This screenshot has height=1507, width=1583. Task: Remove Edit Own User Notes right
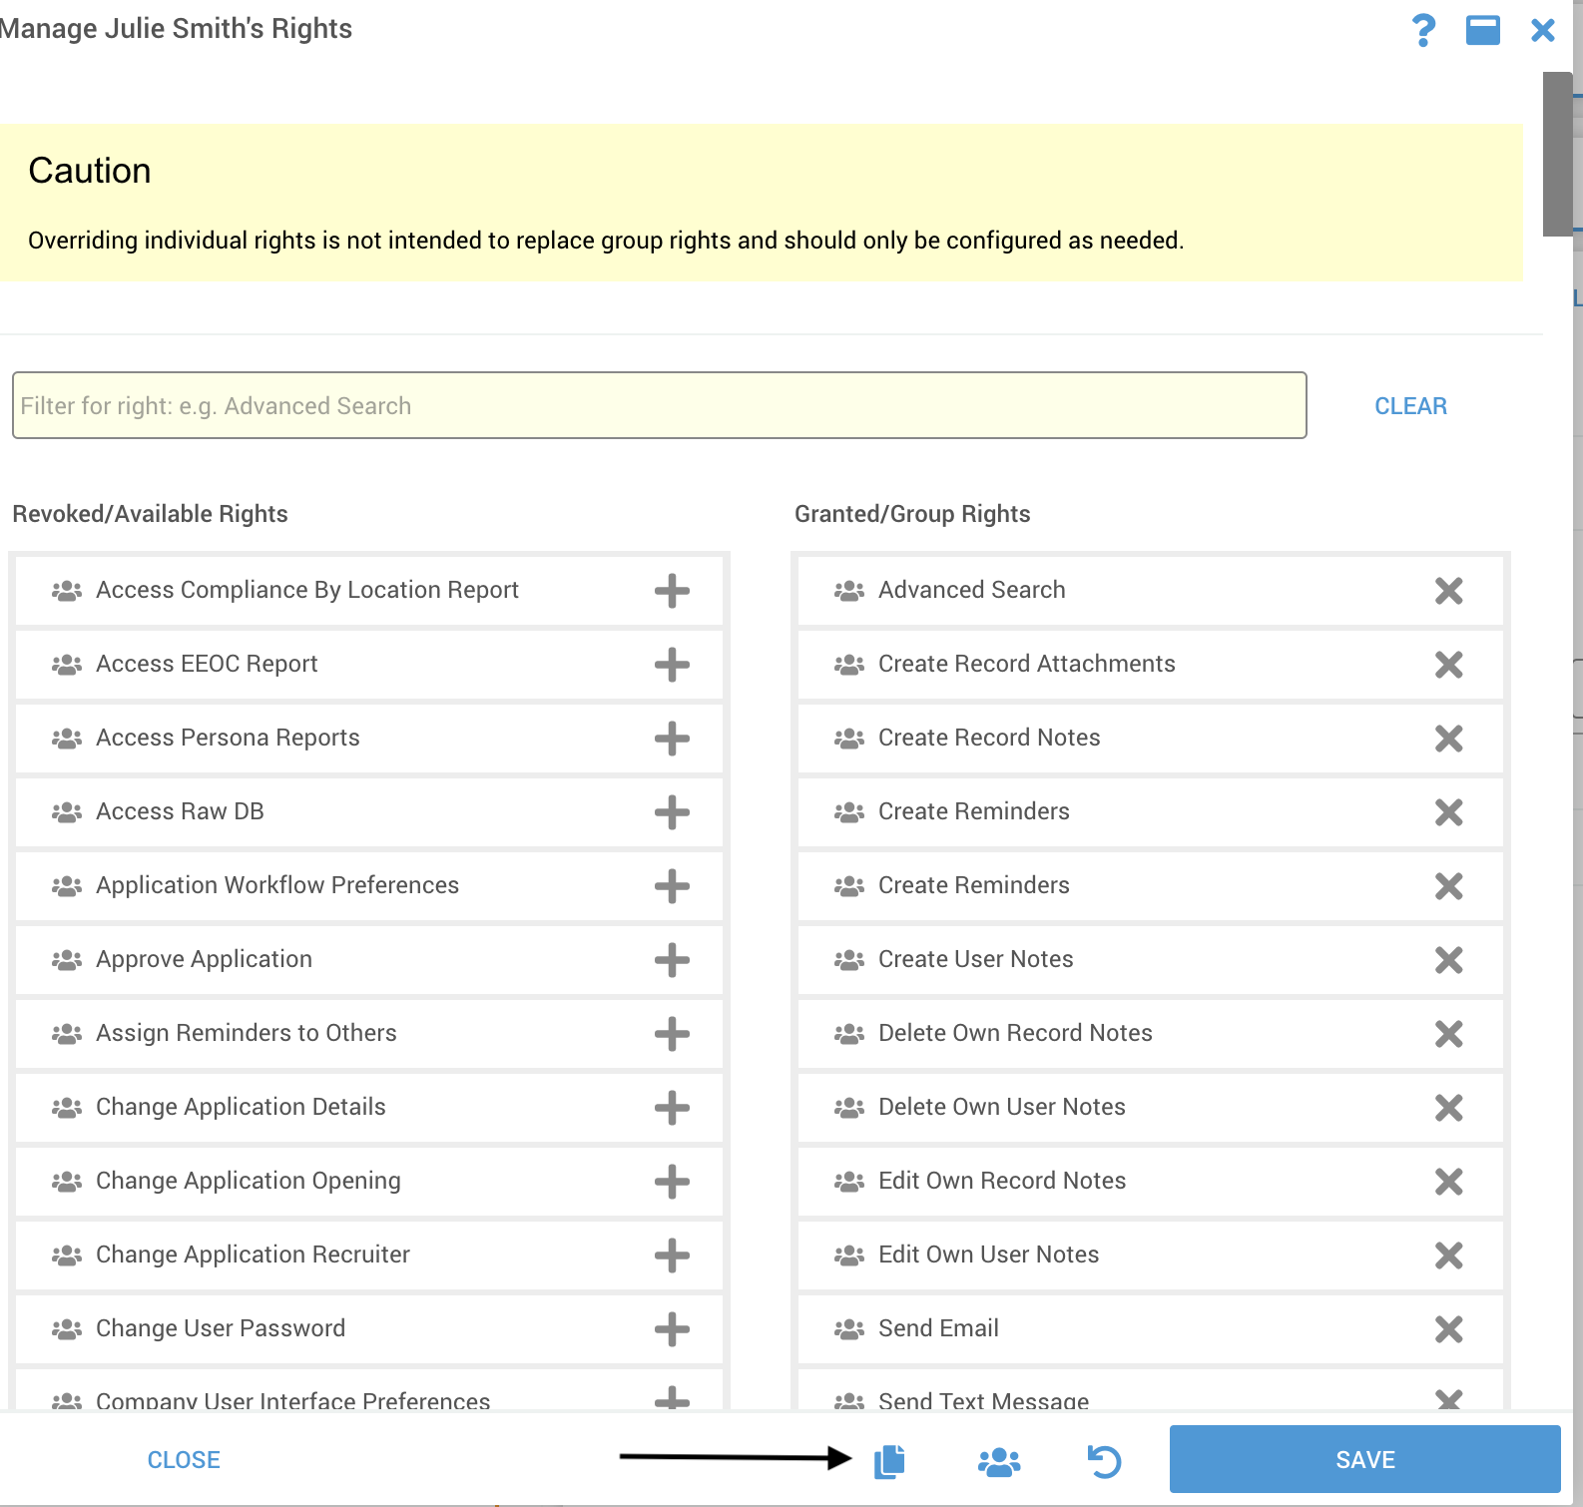[x=1449, y=1256]
